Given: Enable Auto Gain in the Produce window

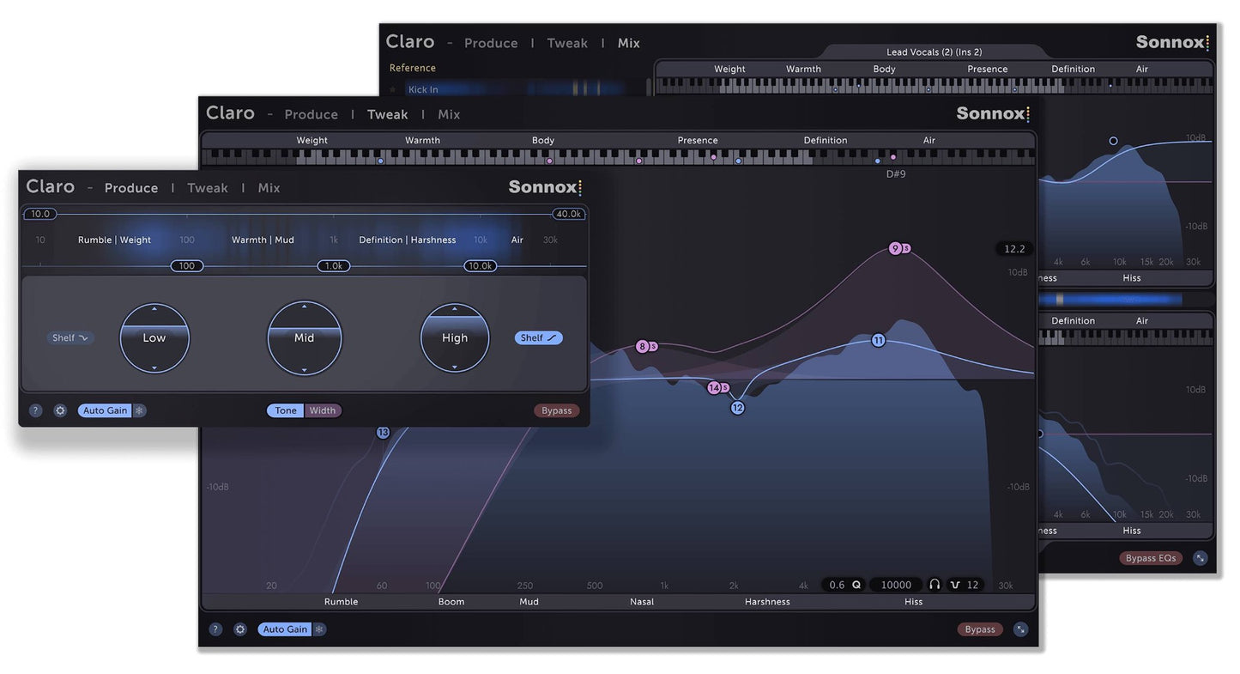Looking at the screenshot, I should point(104,410).
